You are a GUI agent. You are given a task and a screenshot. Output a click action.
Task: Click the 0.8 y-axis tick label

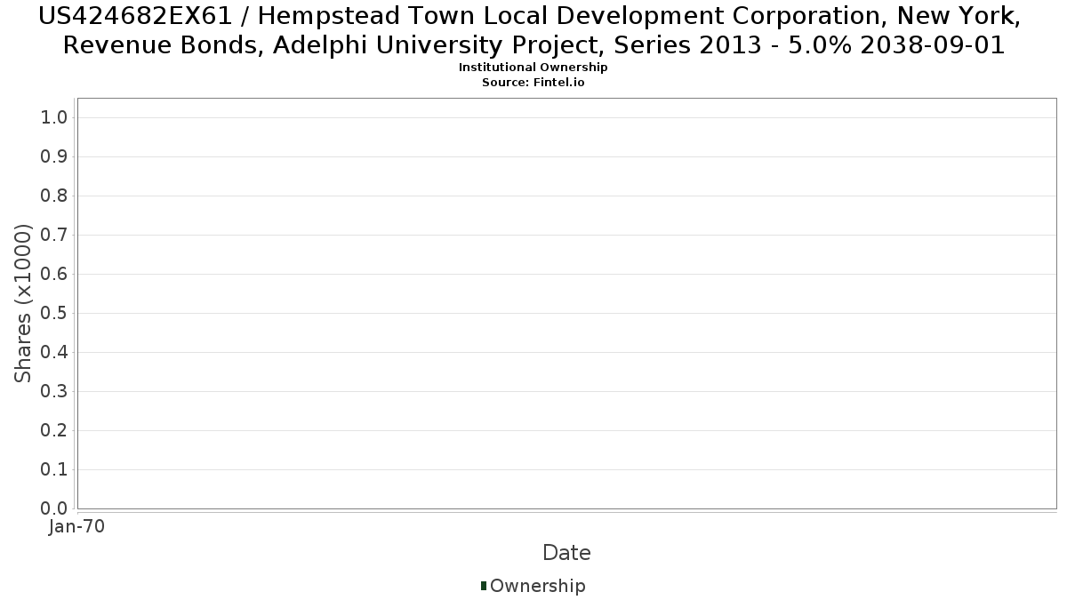(x=55, y=196)
